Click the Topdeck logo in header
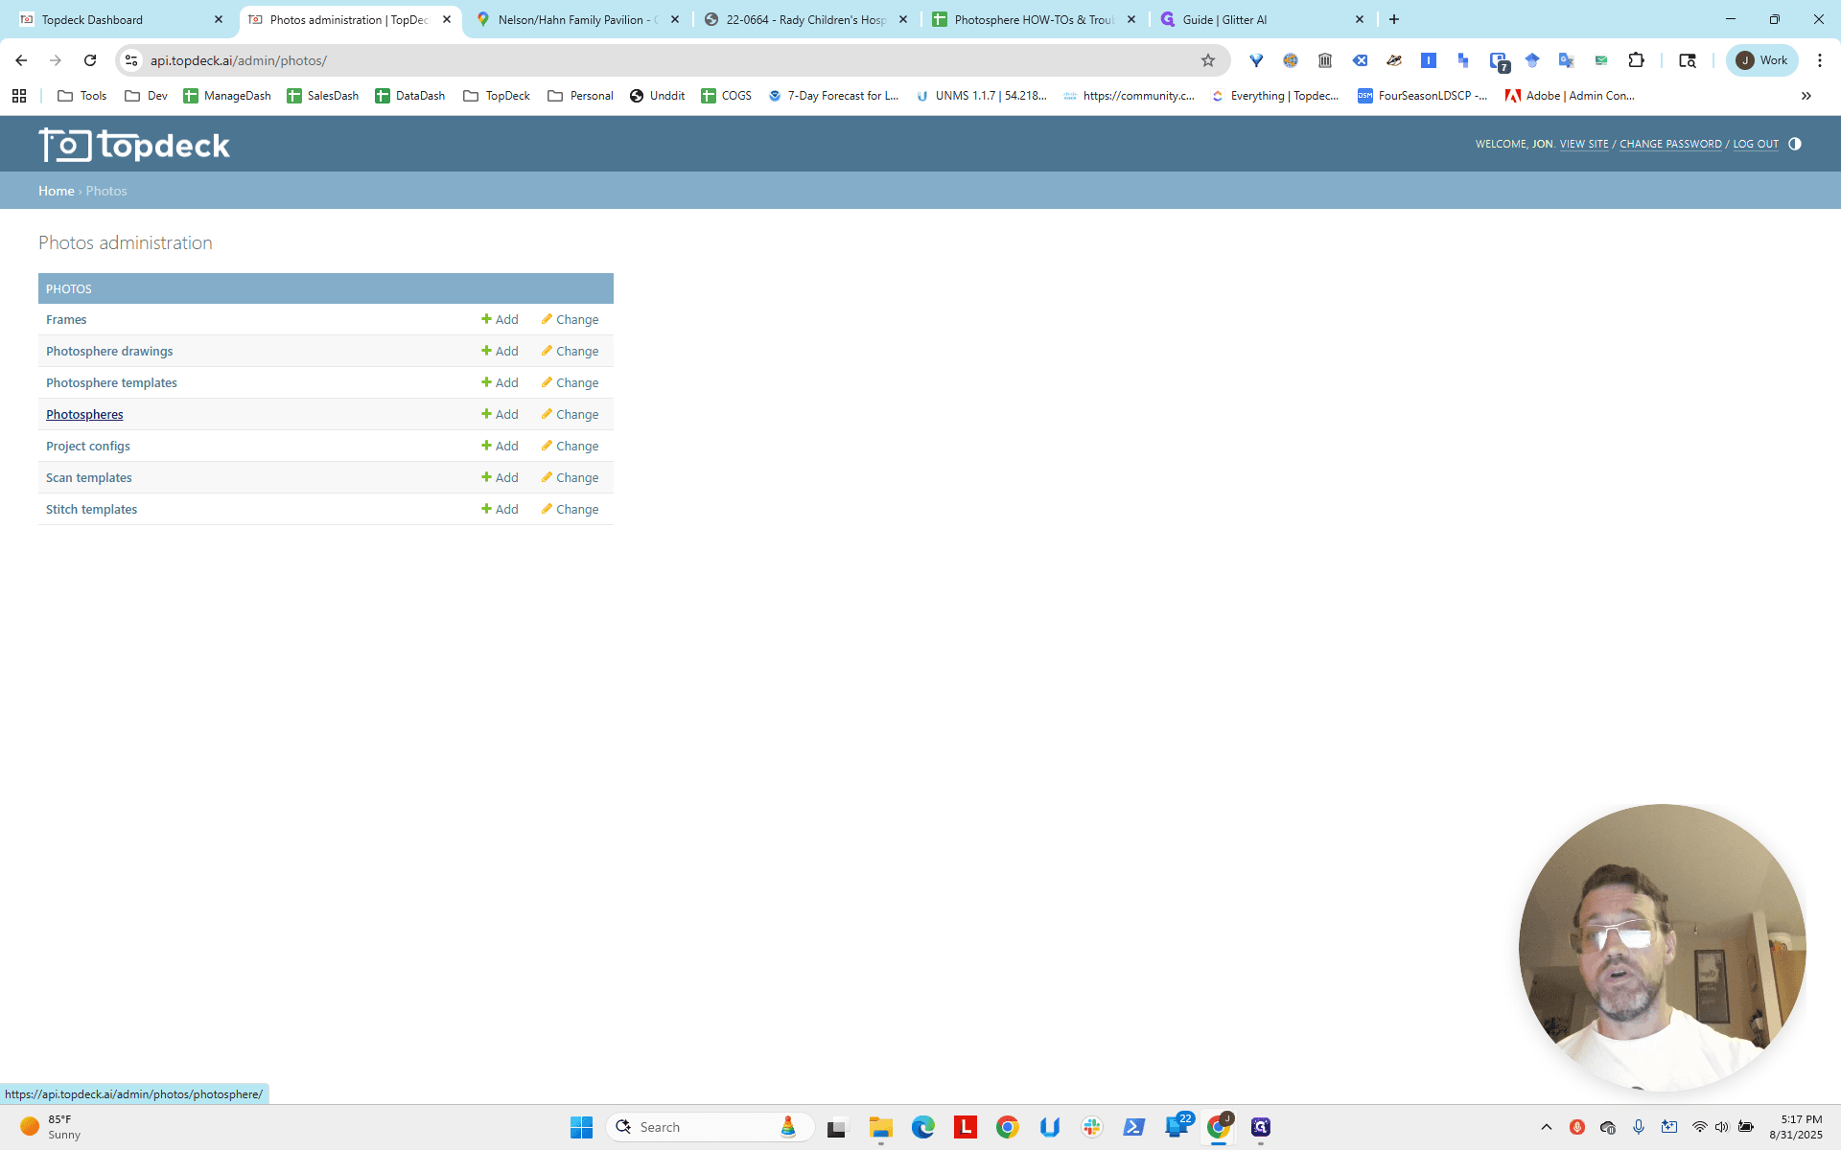Viewport: 1841px width, 1150px height. pos(134,146)
